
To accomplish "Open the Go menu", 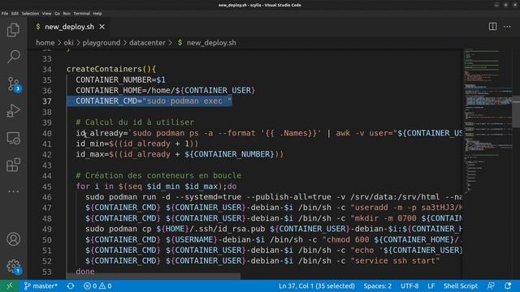I will tap(58, 14).
